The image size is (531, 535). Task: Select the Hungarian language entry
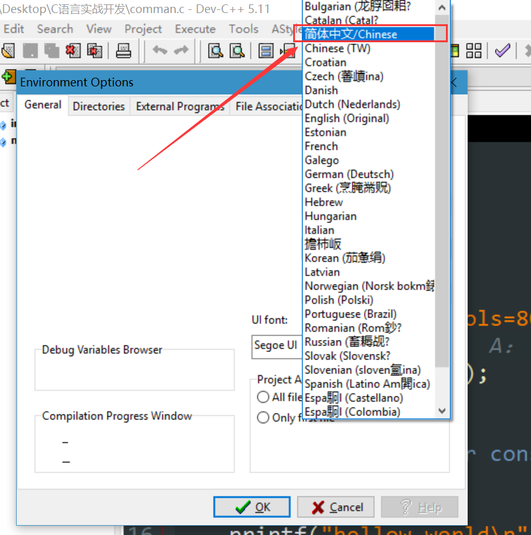tap(369, 216)
